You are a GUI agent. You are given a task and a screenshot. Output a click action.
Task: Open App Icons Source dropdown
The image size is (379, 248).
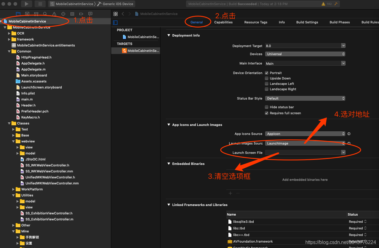(305, 134)
